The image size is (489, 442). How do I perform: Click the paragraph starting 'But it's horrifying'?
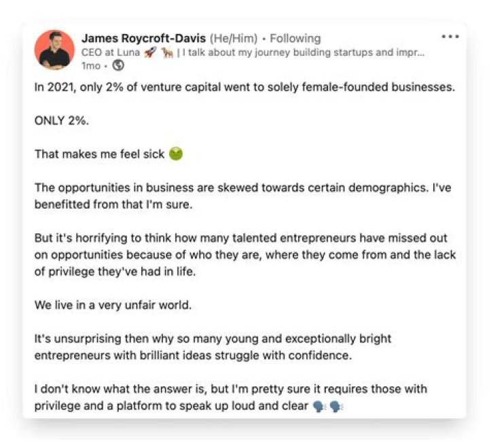244,254
